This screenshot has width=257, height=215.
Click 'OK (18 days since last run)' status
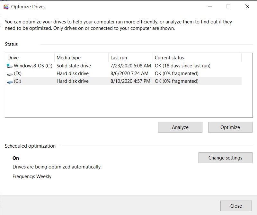click(x=182, y=66)
